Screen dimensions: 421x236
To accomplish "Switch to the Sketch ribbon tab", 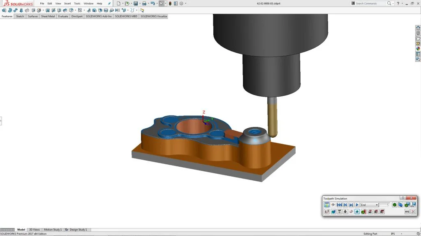I will click(19, 17).
